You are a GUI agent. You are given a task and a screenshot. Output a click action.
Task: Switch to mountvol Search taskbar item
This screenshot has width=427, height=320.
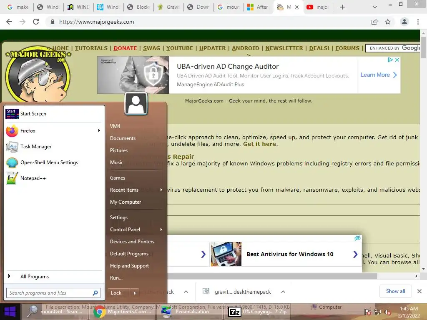point(55,312)
